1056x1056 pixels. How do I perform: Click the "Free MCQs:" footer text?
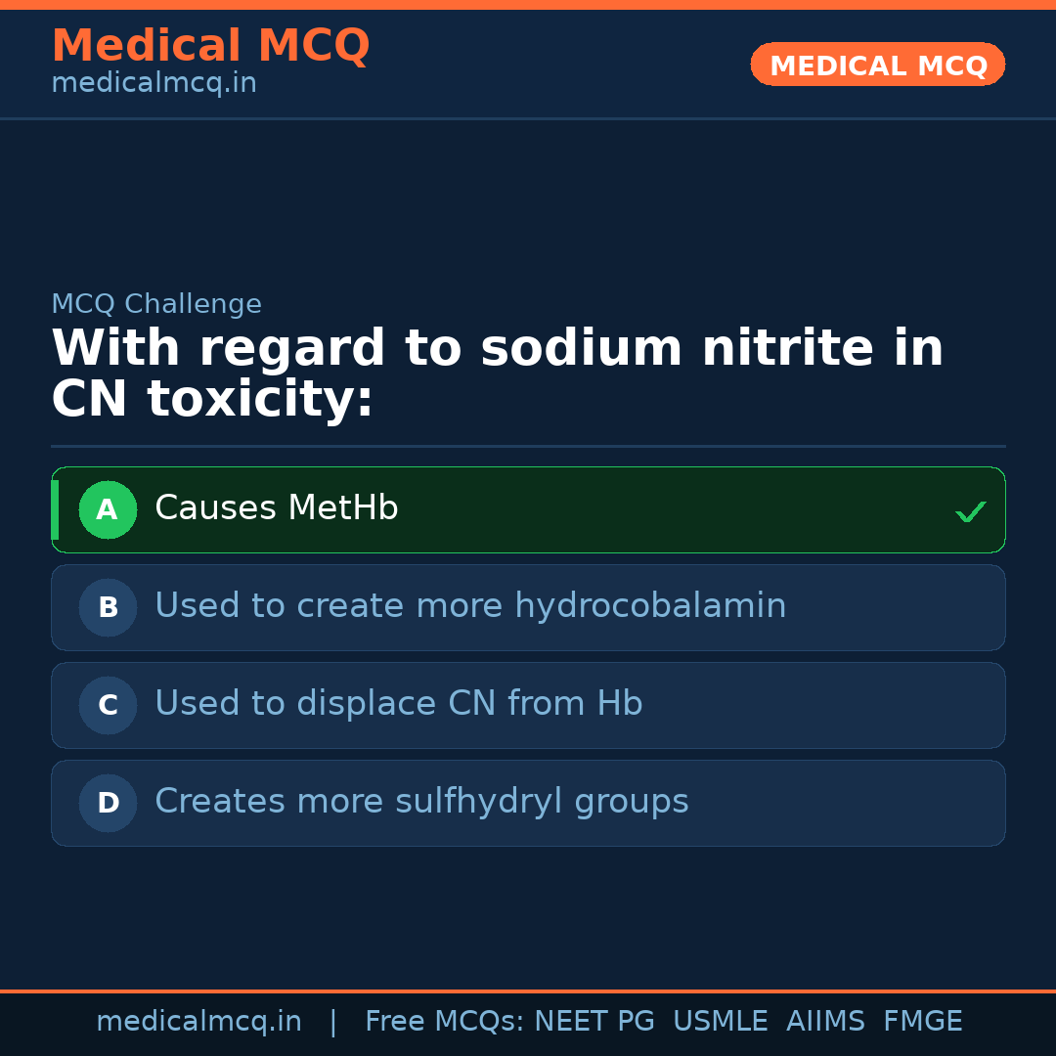point(445,1022)
